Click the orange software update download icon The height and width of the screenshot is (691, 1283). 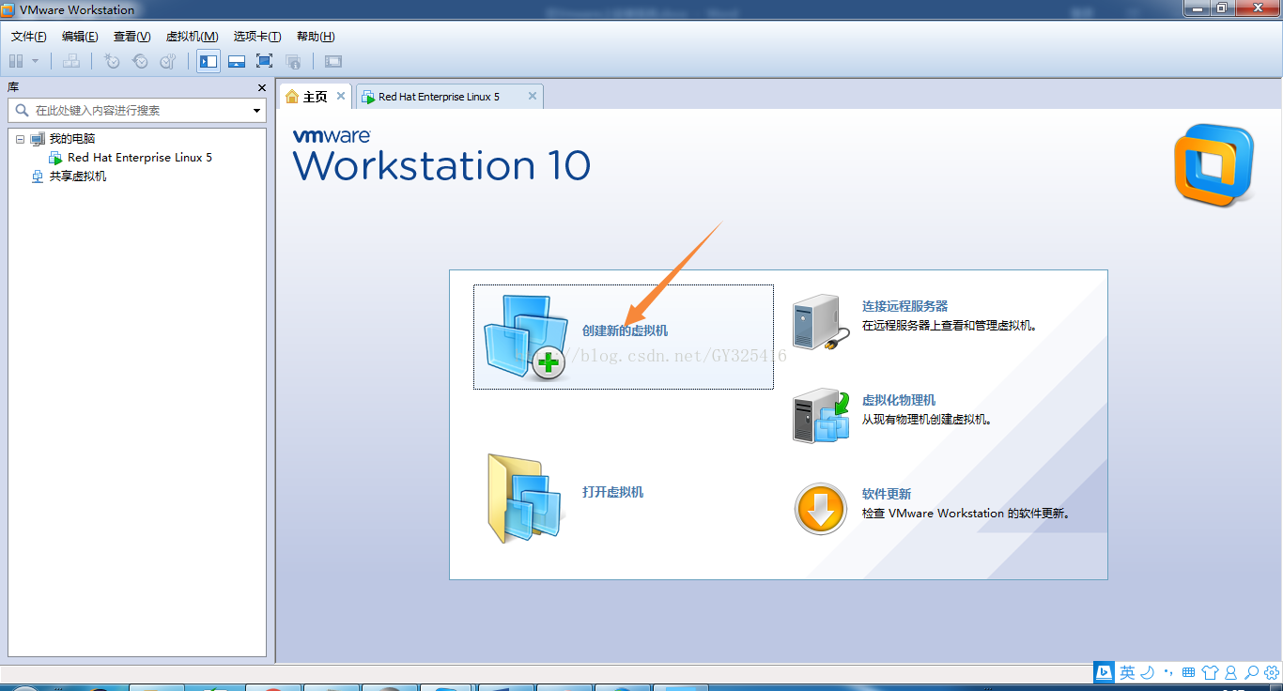point(821,510)
